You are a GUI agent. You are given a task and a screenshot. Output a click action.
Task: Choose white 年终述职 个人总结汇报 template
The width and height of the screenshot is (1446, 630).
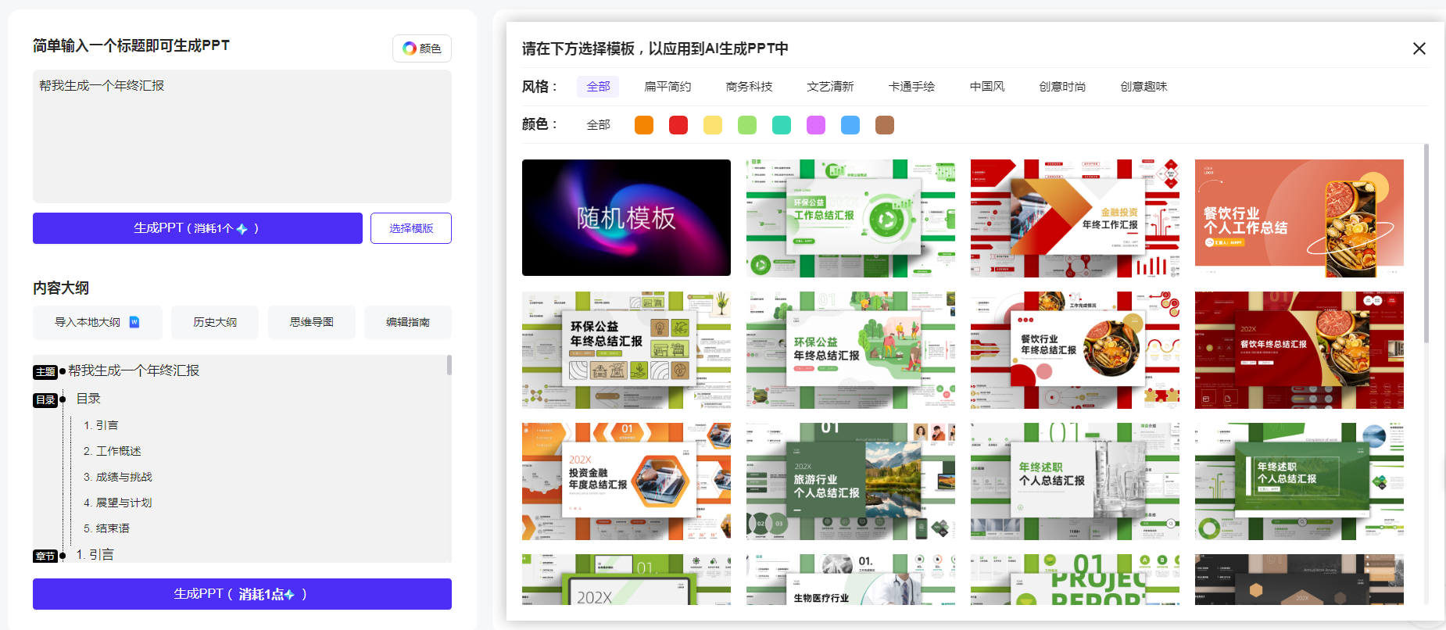pos(1075,481)
